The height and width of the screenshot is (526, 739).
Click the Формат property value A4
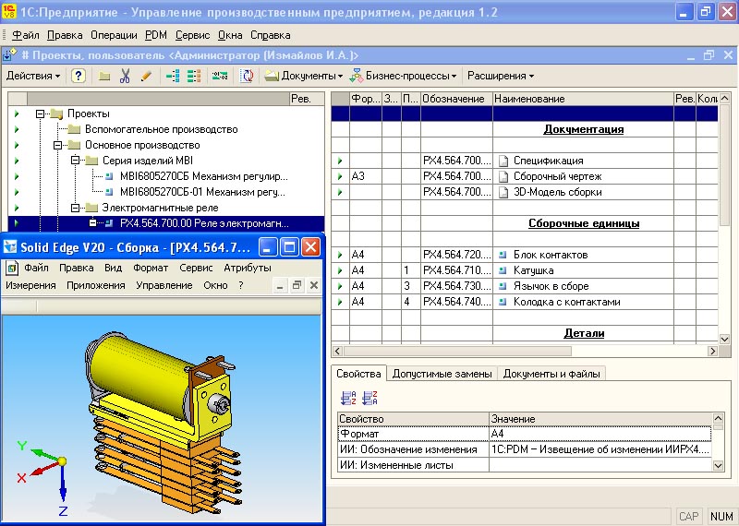pyautogui.click(x=600, y=434)
